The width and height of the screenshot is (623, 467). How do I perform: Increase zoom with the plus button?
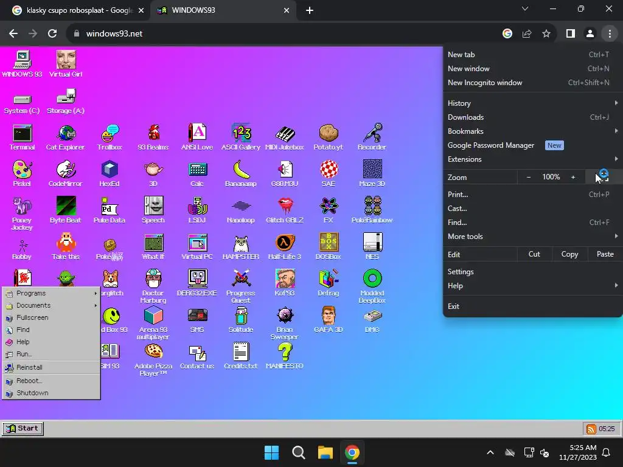[573, 177]
